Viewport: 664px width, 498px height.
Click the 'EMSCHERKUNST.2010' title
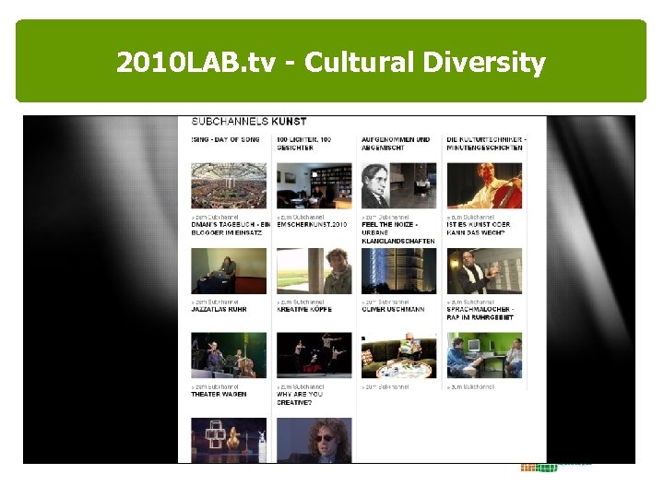point(312,224)
